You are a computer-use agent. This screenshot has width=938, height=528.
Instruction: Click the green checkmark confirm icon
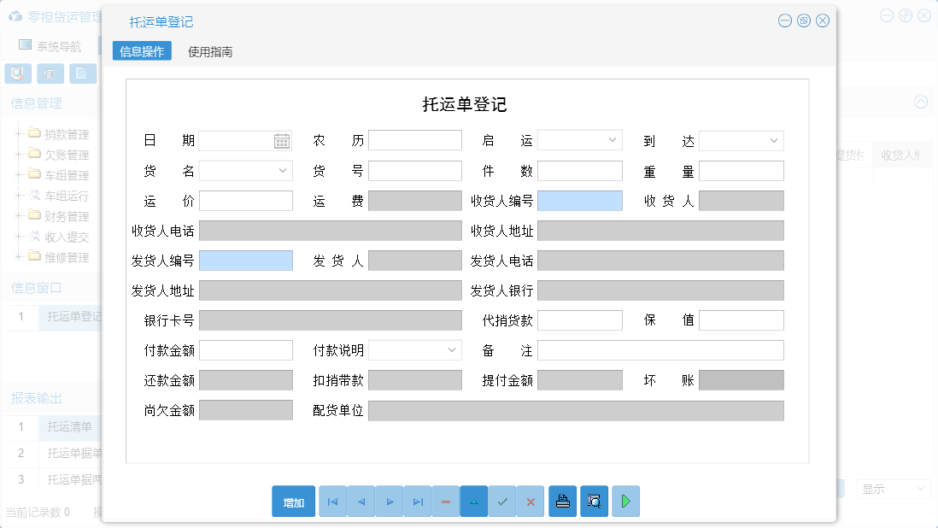click(502, 502)
